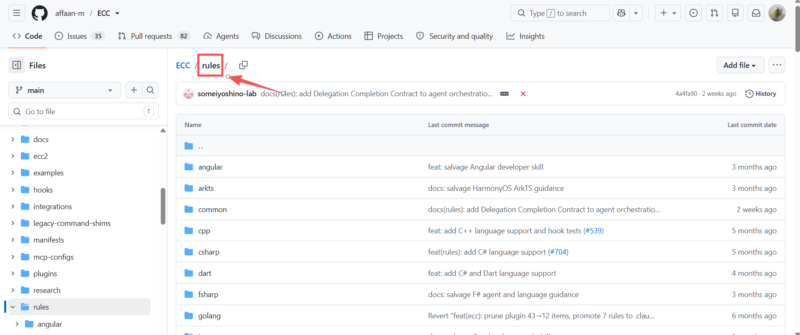Go to the parent directory '..' row
Image resolution: width=800 pixels, height=335 pixels.
click(480, 146)
